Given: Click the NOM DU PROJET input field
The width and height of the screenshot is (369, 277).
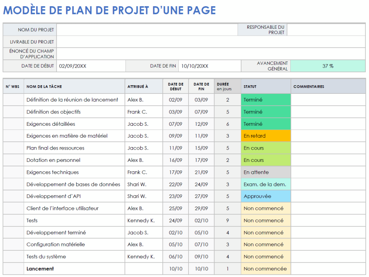Looking at the screenshot, I should pos(148,30).
